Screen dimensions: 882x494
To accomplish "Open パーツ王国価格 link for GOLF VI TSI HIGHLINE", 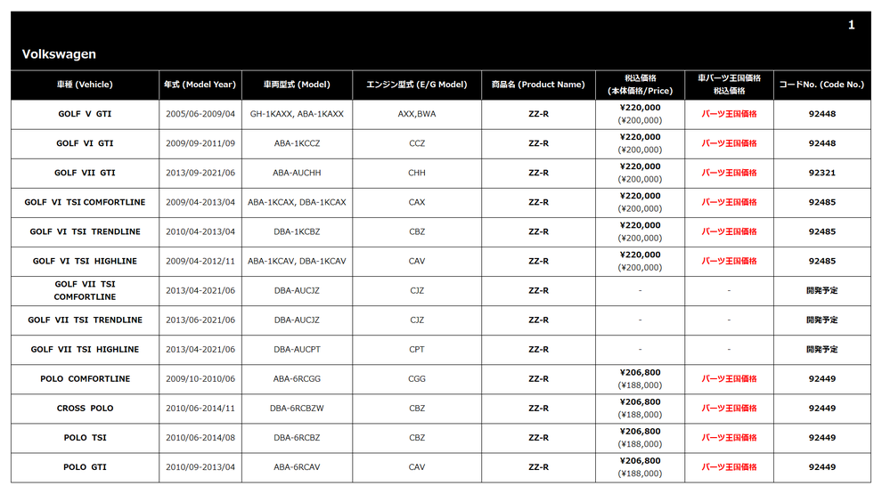I will click(x=729, y=262).
